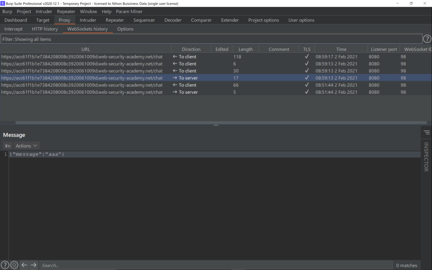Viewport: 432px width, 270px height.
Task: Sort by the Time column header
Action: 341,49
